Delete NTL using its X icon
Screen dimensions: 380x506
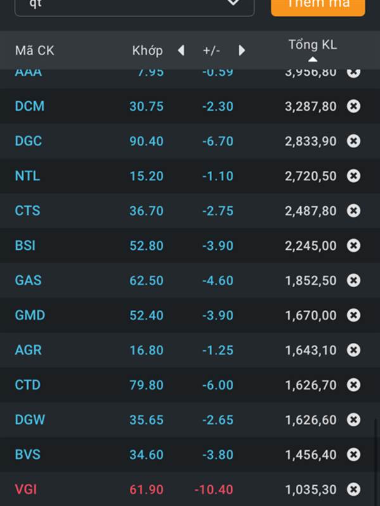353,176
